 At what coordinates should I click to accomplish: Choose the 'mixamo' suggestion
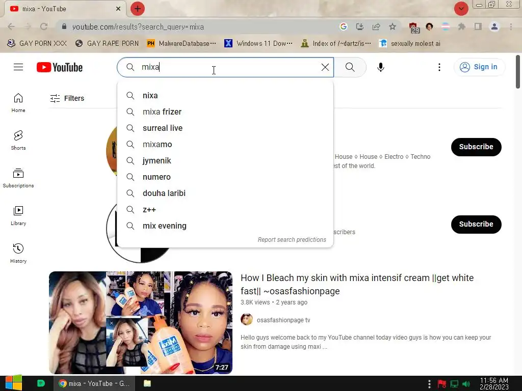(225, 144)
